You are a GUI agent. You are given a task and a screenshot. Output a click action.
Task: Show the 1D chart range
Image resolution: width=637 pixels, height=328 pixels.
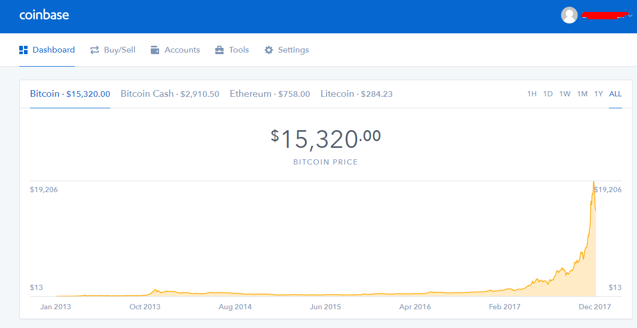click(x=548, y=94)
